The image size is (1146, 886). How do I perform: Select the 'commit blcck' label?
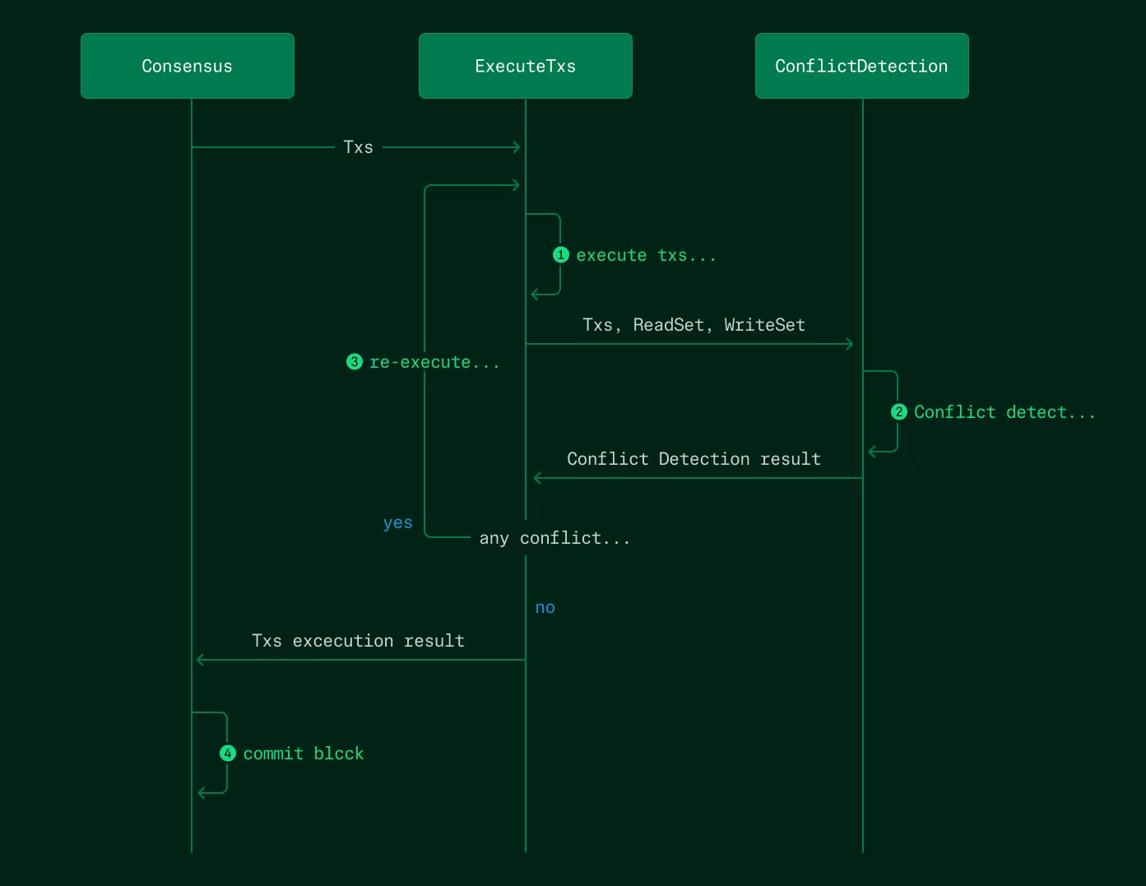coord(304,754)
